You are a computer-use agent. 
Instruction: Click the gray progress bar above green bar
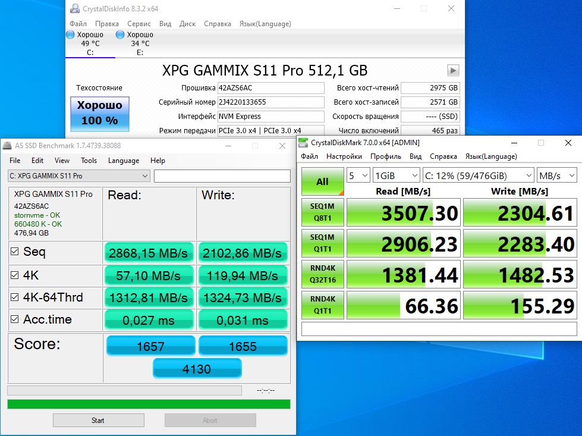click(x=124, y=390)
